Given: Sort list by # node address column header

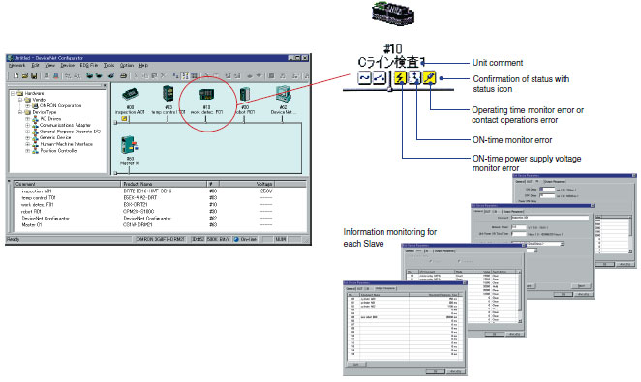Looking at the screenshot, I should (213, 184).
